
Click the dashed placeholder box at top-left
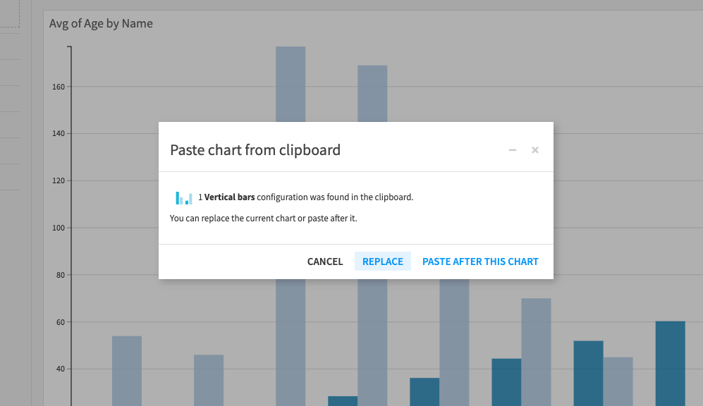[x=9, y=13]
